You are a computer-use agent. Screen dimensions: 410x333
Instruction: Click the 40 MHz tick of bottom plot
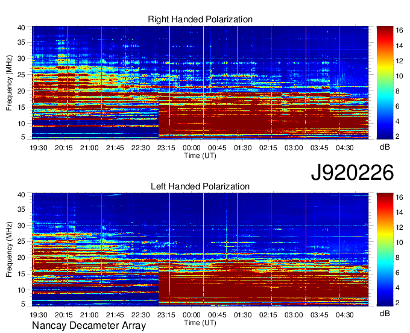21,195
